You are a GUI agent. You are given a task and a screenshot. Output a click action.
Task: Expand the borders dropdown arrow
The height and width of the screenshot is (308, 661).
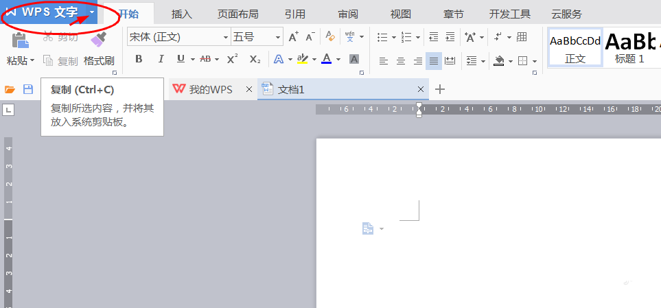[535, 62]
